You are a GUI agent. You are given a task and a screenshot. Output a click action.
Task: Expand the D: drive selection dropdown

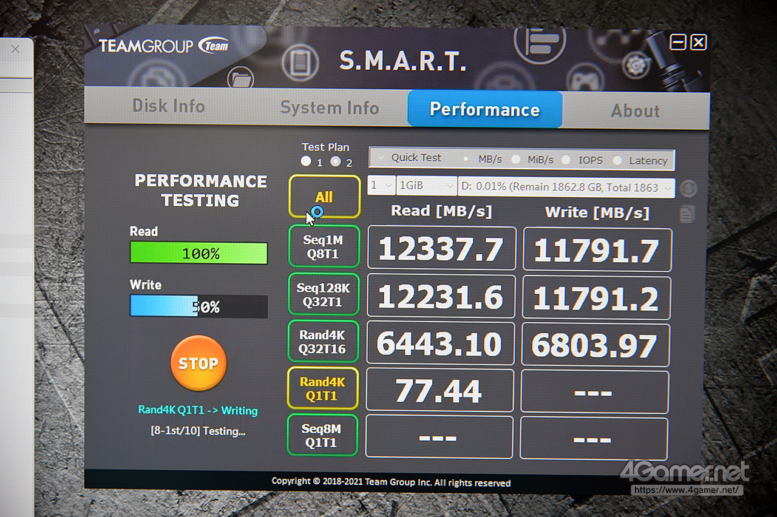click(566, 188)
